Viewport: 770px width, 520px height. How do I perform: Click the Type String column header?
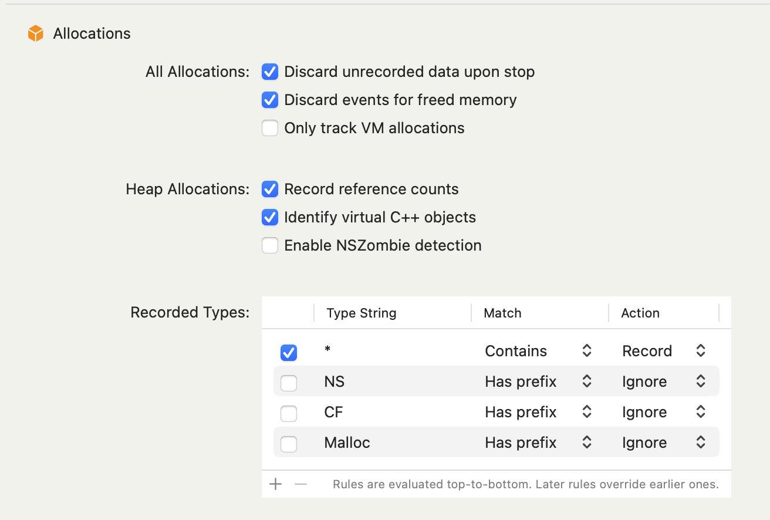pyautogui.click(x=362, y=313)
